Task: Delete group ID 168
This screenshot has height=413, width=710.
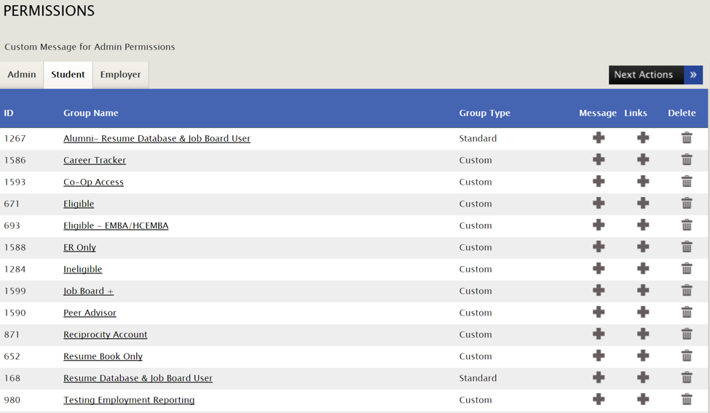Action: [687, 377]
